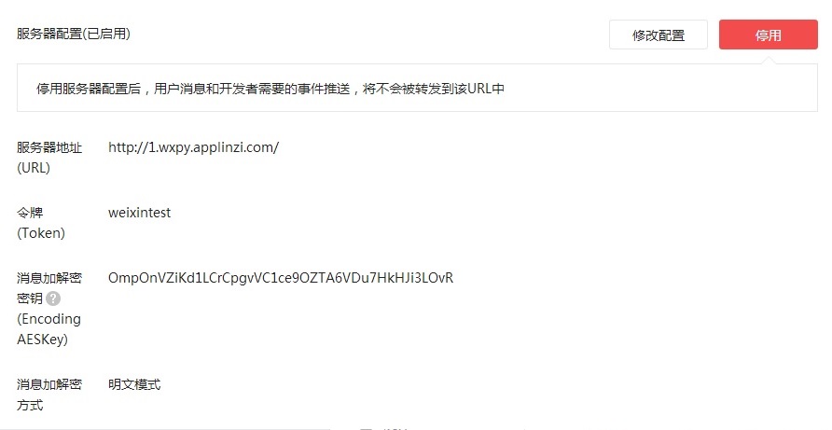Viewport: 832px width, 430px height.
Task: Click the AESKey) label text
Action: (x=43, y=340)
